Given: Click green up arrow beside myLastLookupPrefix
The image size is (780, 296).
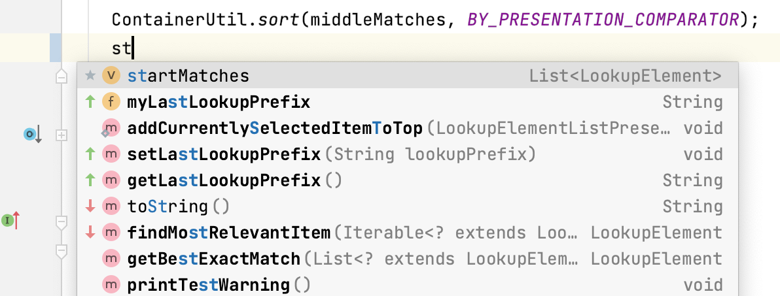Looking at the screenshot, I should tap(90, 102).
